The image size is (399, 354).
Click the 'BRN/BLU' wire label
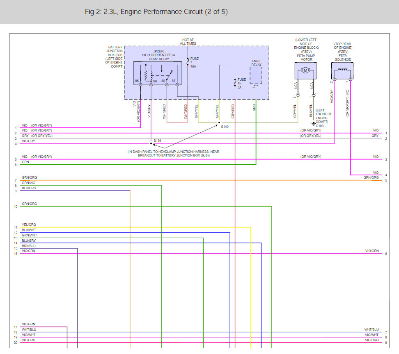coord(29,246)
